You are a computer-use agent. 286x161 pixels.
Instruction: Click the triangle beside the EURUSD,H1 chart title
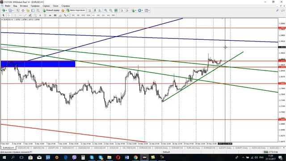[2, 20]
